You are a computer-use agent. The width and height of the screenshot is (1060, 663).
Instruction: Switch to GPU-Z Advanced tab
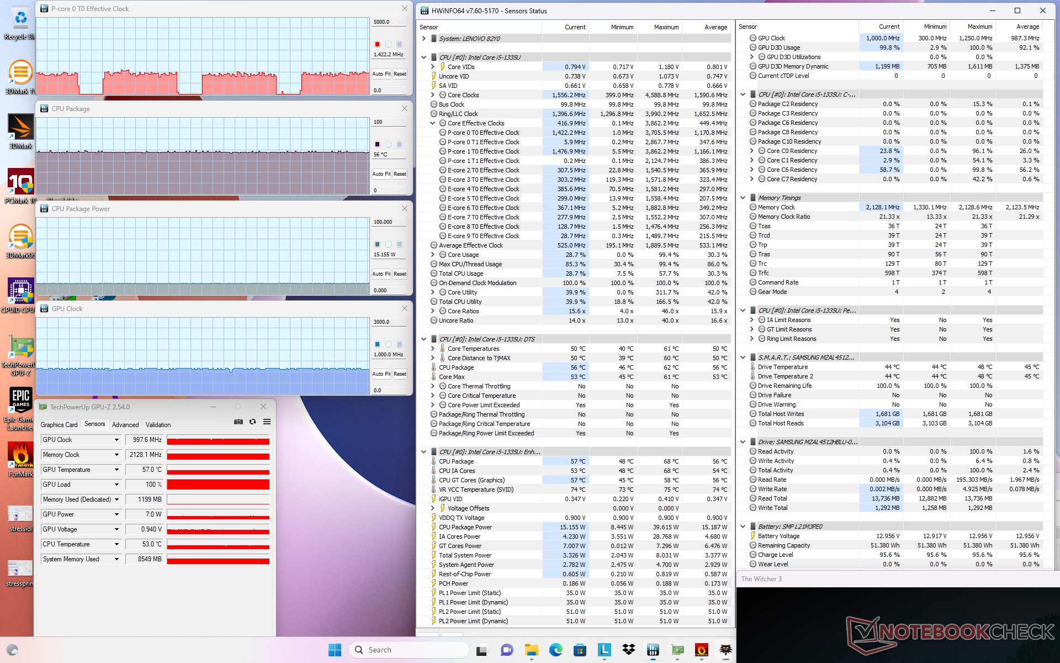point(125,425)
